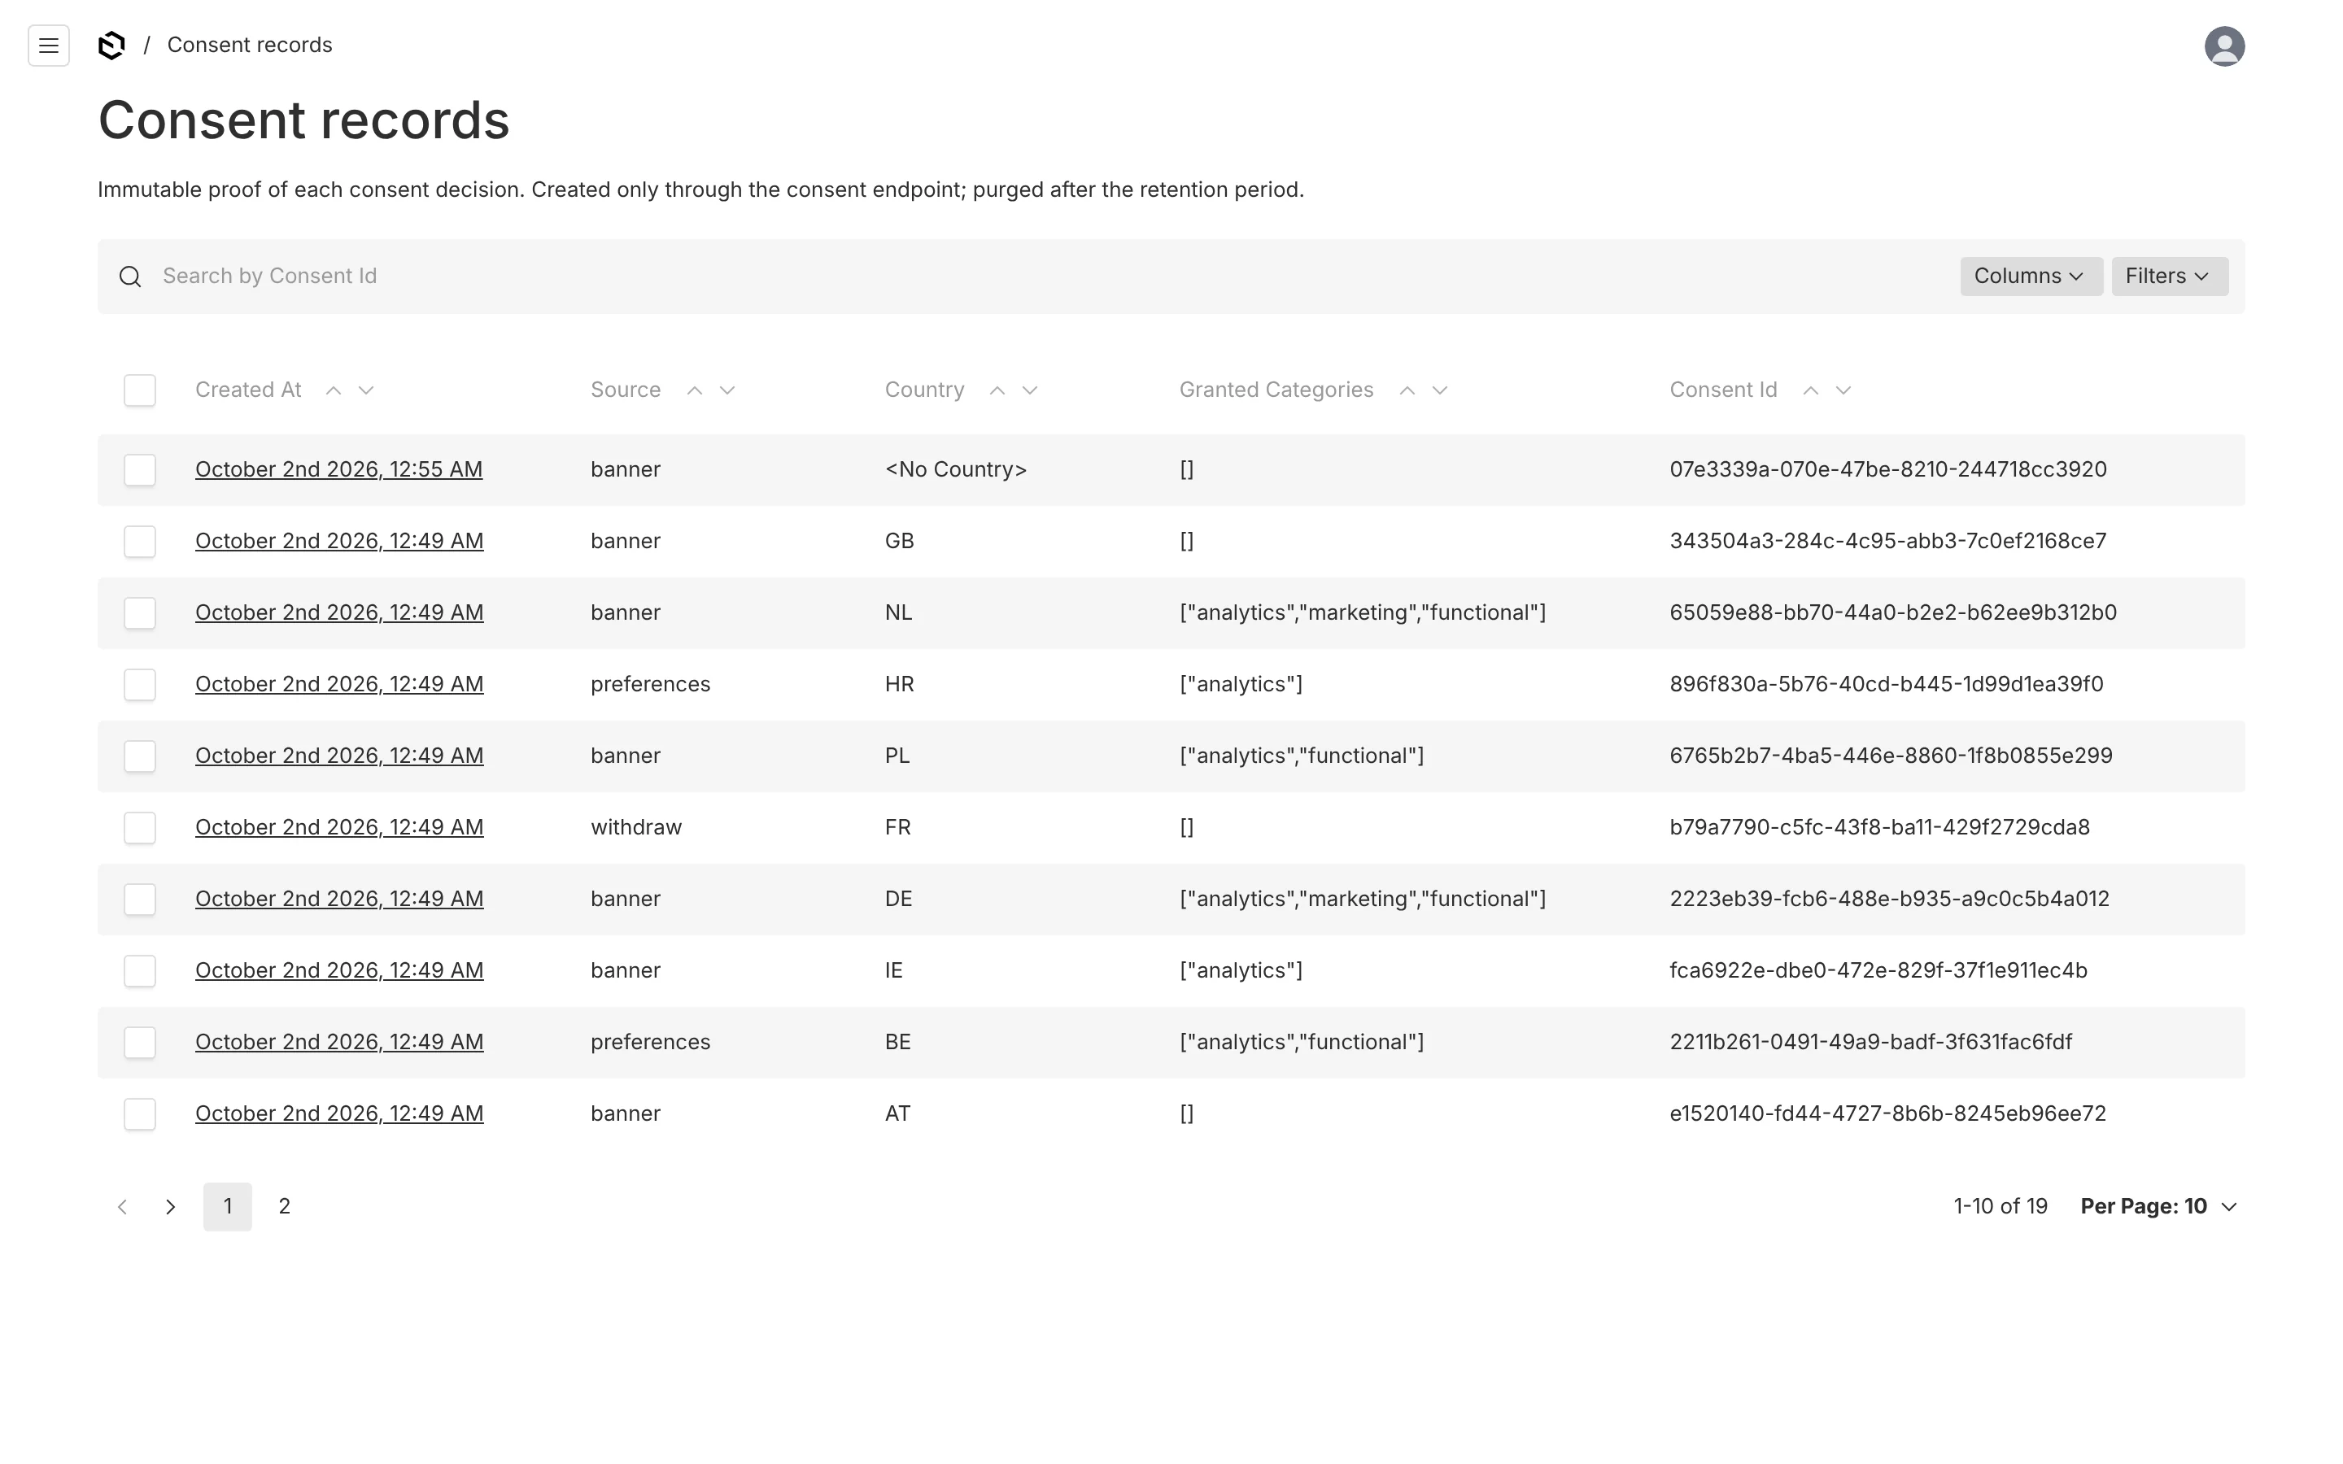This screenshot has height=1464, width=2343.
Task: Click the Granted Categories header label
Action: click(1276, 390)
